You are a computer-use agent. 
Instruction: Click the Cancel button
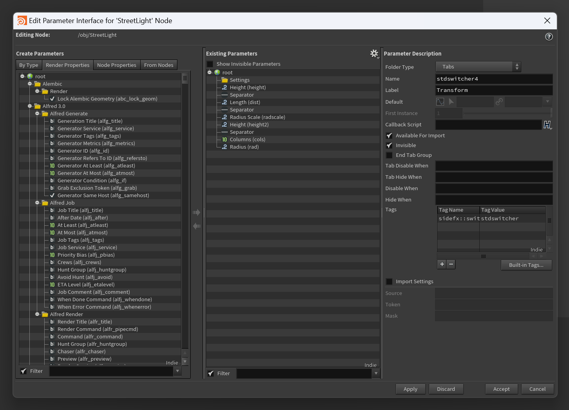537,389
